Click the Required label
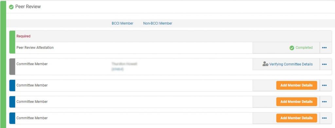Image resolution: width=335 pixels, height=128 pixels. (24, 36)
